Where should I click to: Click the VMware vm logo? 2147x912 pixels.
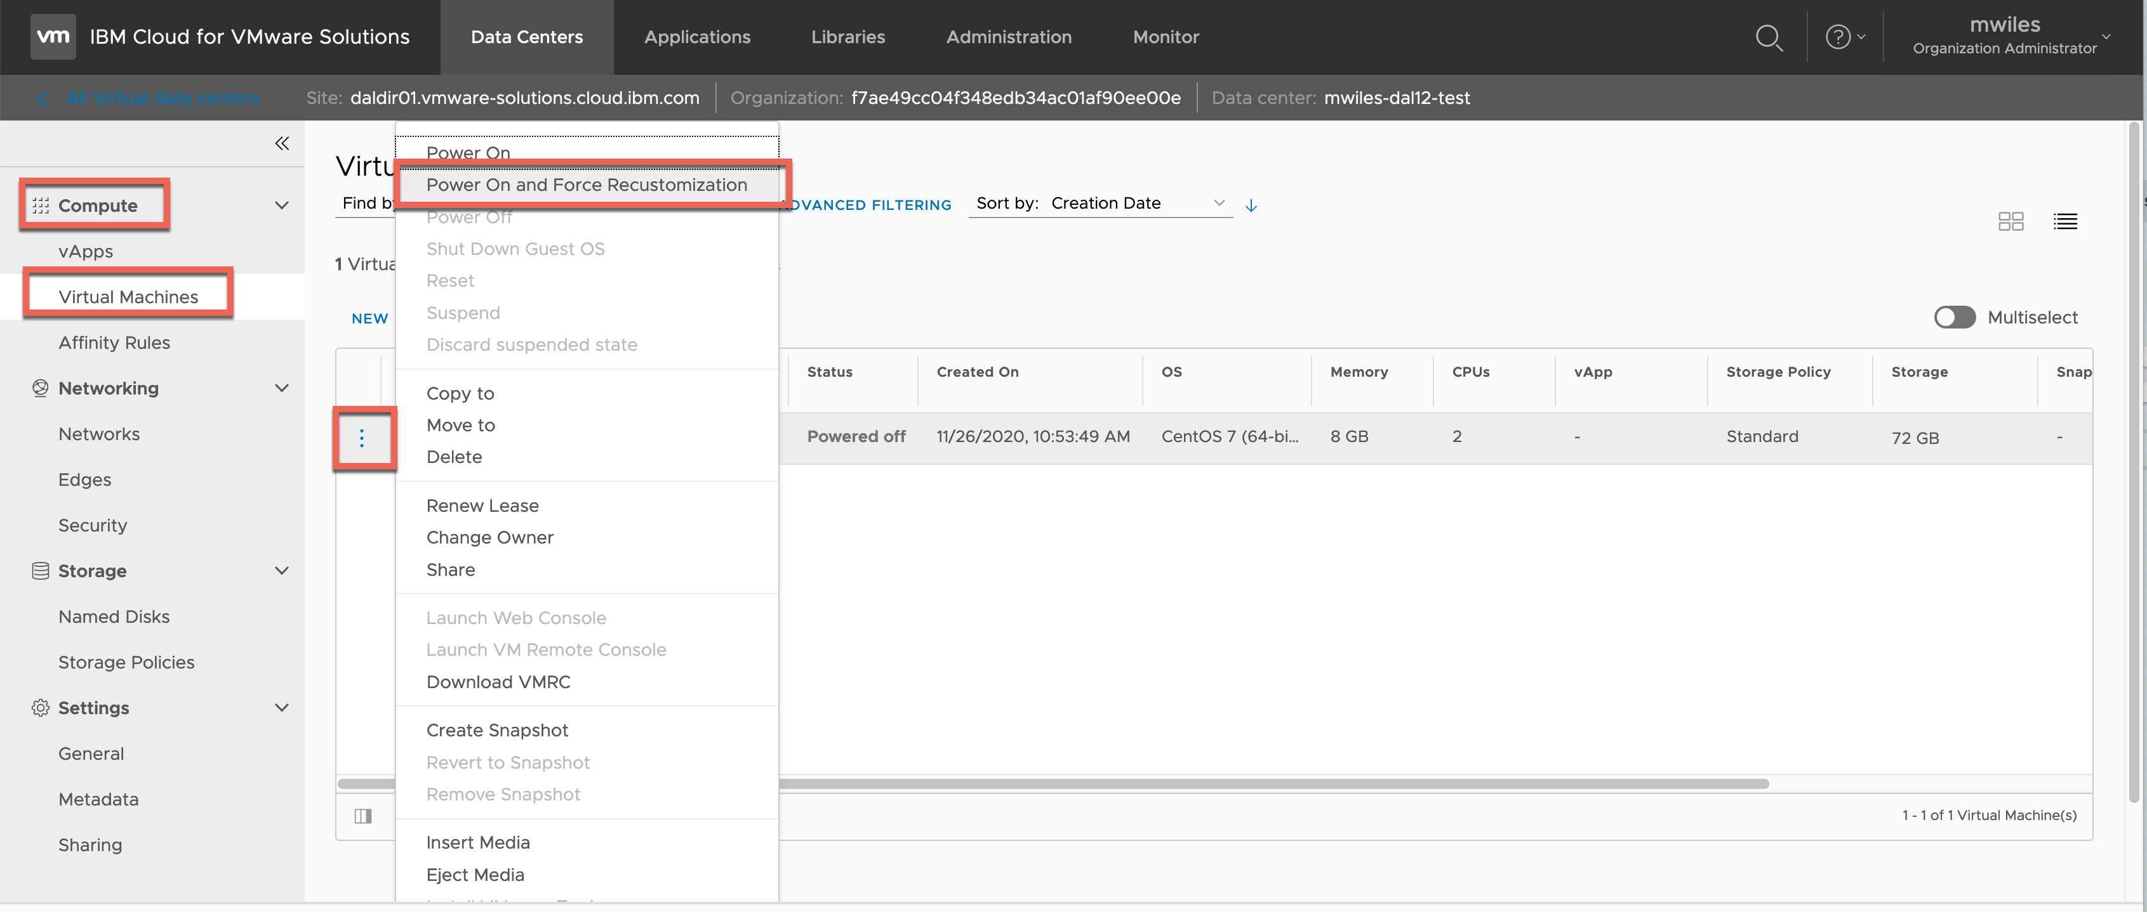coord(53,37)
